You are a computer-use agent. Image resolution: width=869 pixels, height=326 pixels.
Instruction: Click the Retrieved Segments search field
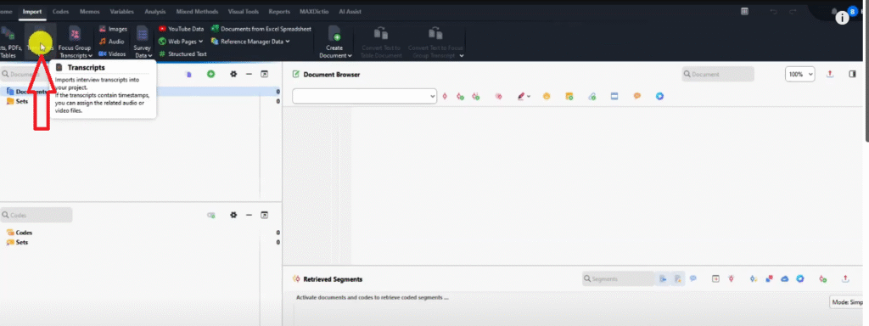(x=618, y=278)
